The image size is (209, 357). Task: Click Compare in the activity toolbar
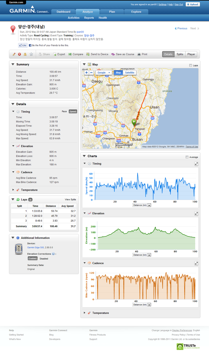pos(76,54)
